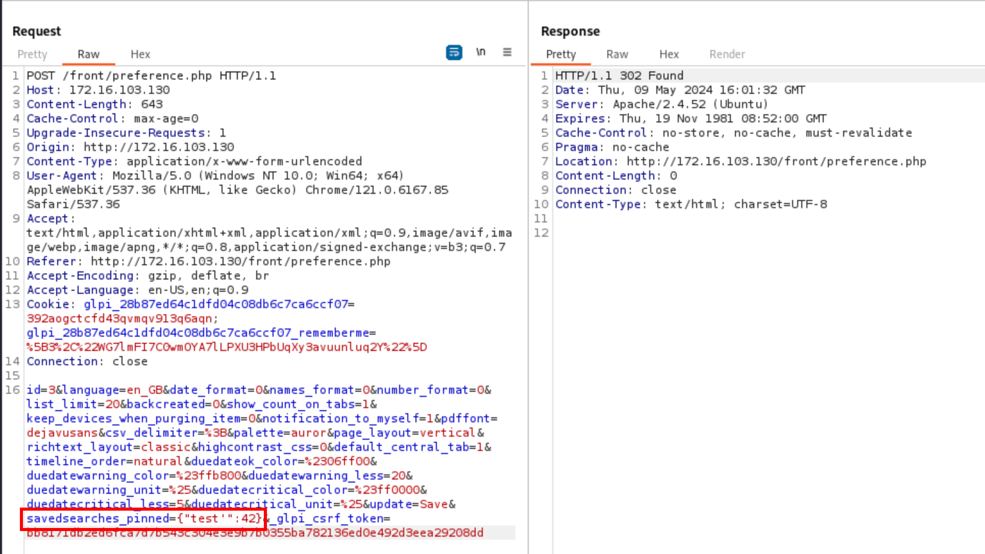This screenshot has width=985, height=554.
Task: Switch to the Response Raw tab
Action: pyautogui.click(x=617, y=54)
